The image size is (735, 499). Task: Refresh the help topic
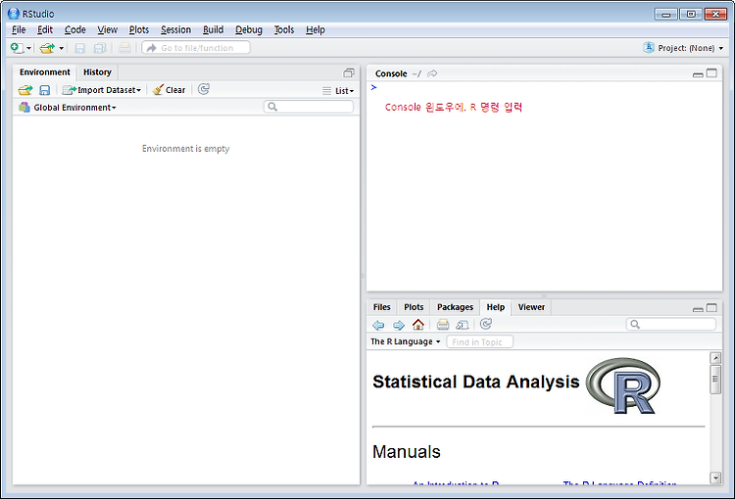coord(486,324)
